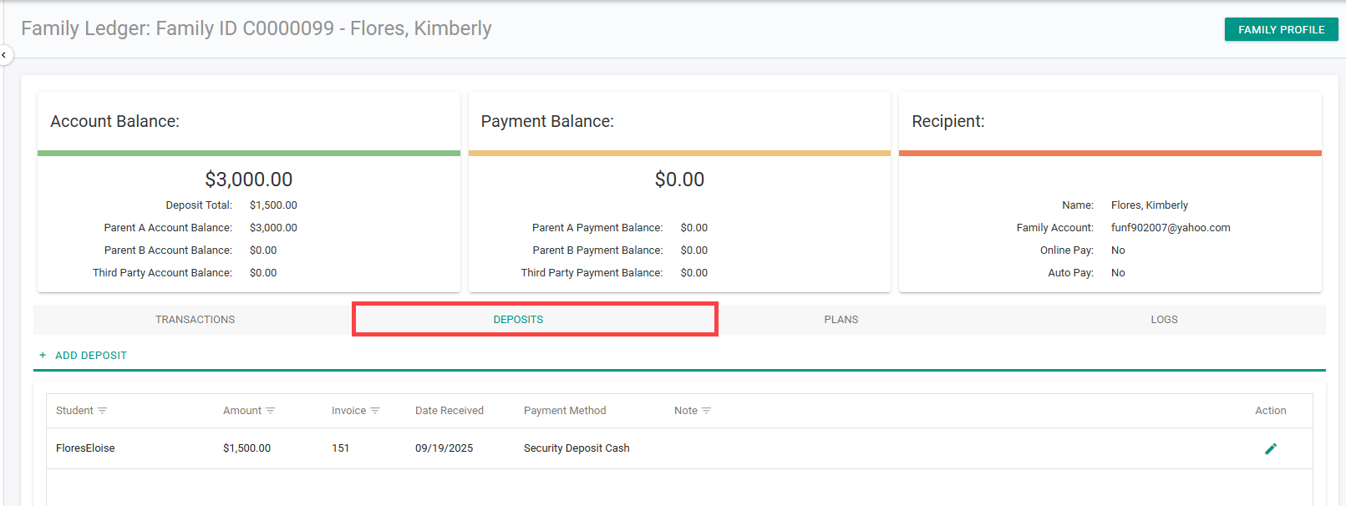
Task: Click the Payment Balance card heading
Action: (547, 121)
